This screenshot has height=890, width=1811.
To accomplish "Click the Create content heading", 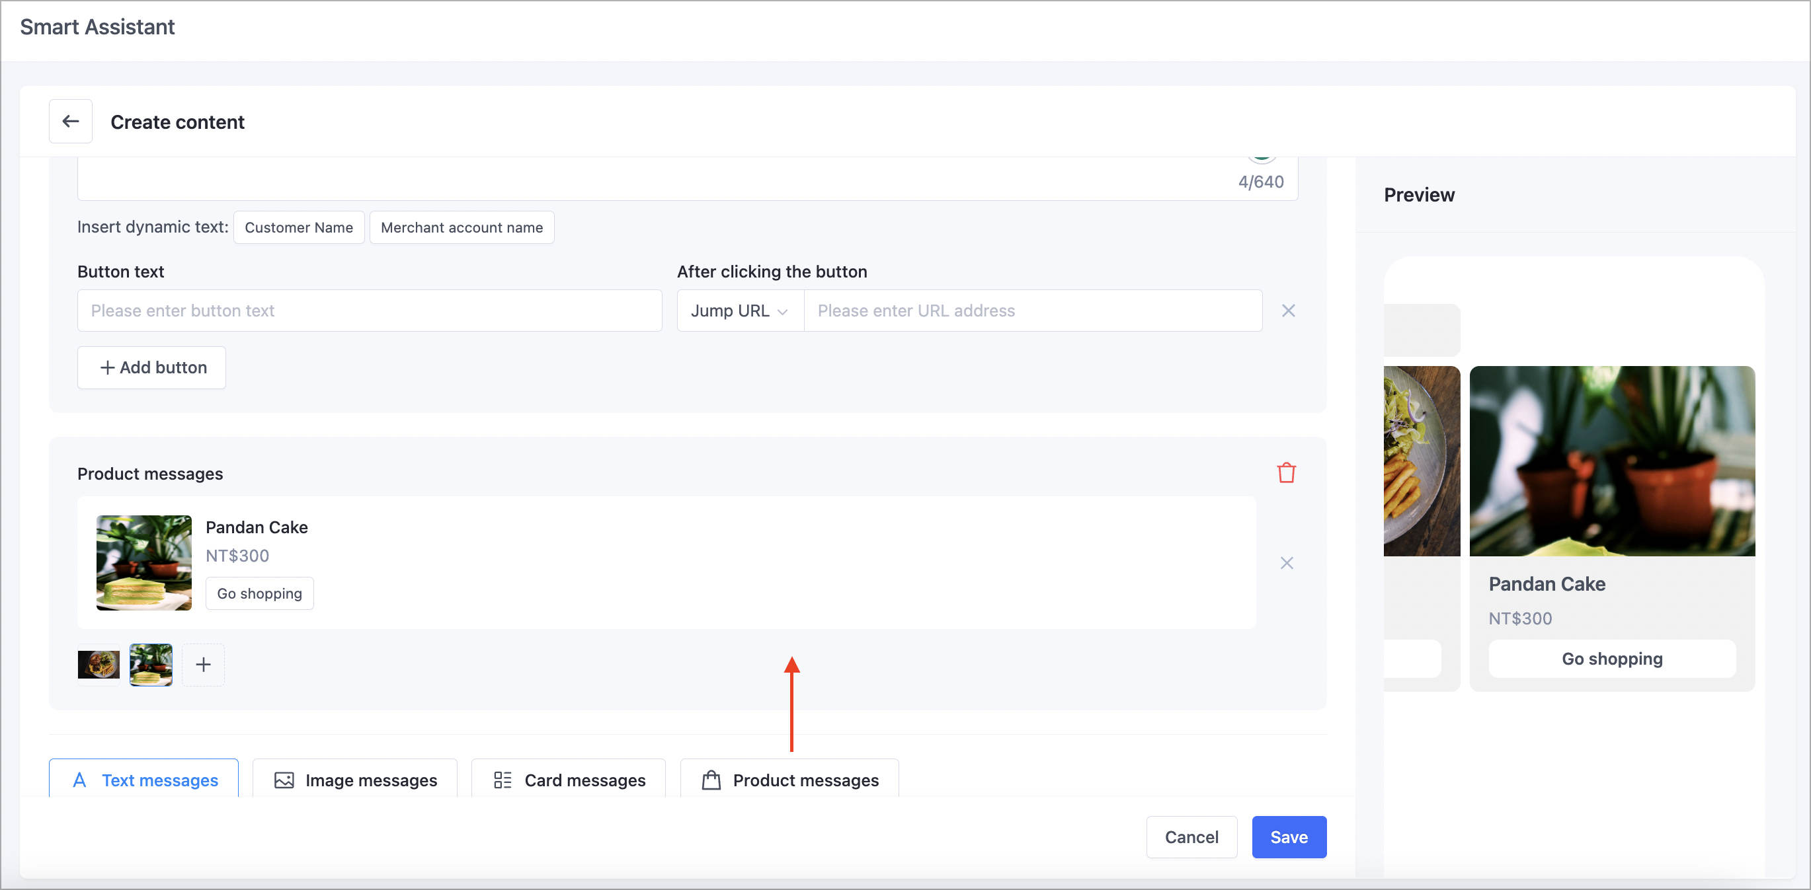I will (177, 122).
